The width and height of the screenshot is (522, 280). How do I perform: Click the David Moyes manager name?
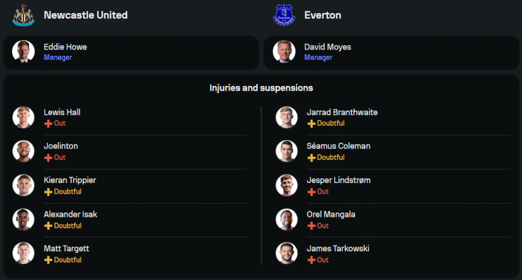click(x=327, y=47)
